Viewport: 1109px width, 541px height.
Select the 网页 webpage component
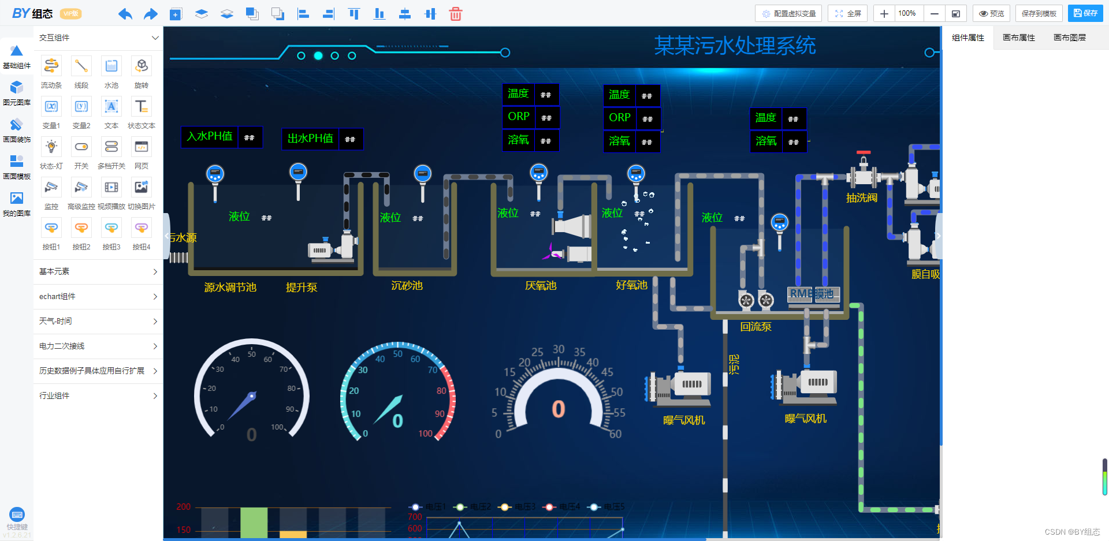click(142, 147)
